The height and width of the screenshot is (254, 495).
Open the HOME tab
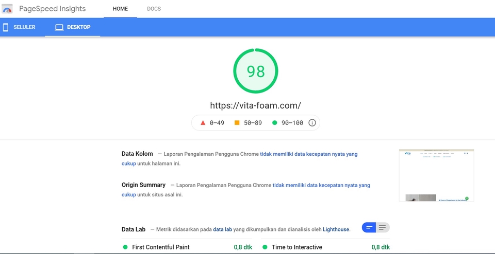120,9
